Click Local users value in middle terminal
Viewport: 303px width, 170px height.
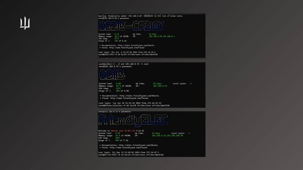[x=191, y=83]
